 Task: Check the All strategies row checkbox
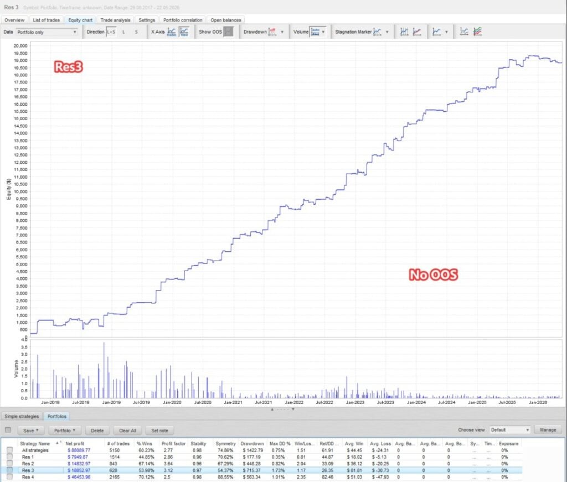[x=10, y=450]
